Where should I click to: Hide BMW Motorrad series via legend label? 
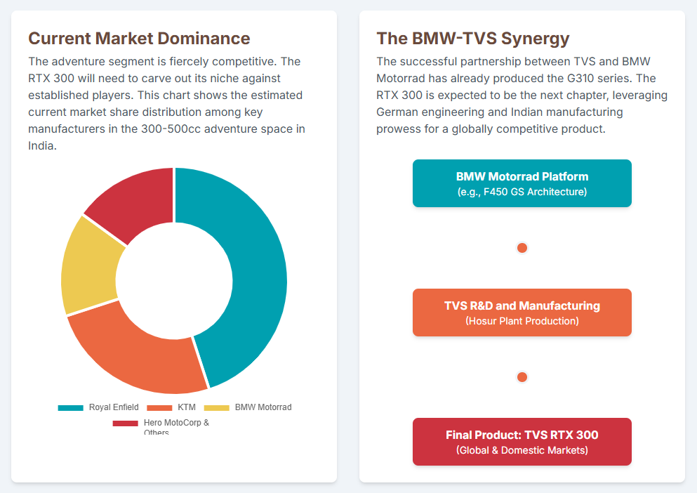(263, 407)
